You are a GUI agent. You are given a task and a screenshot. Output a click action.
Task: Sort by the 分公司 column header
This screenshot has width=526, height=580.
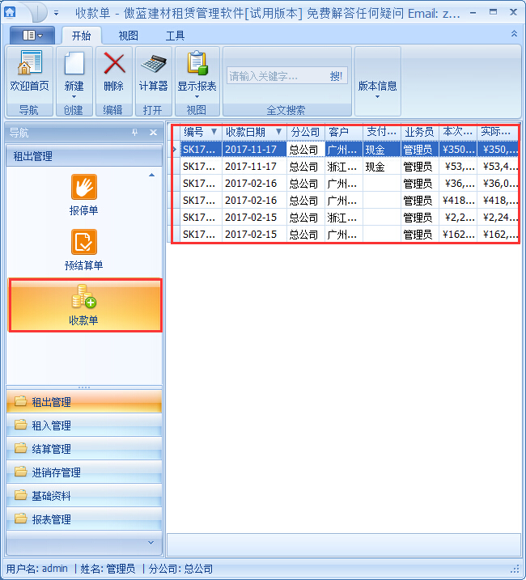(305, 132)
